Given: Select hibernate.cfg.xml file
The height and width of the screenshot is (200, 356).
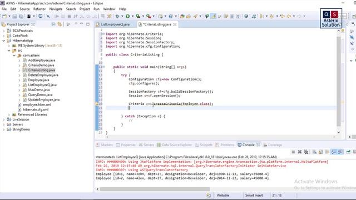Looking at the screenshot, I should [x=36, y=109].
